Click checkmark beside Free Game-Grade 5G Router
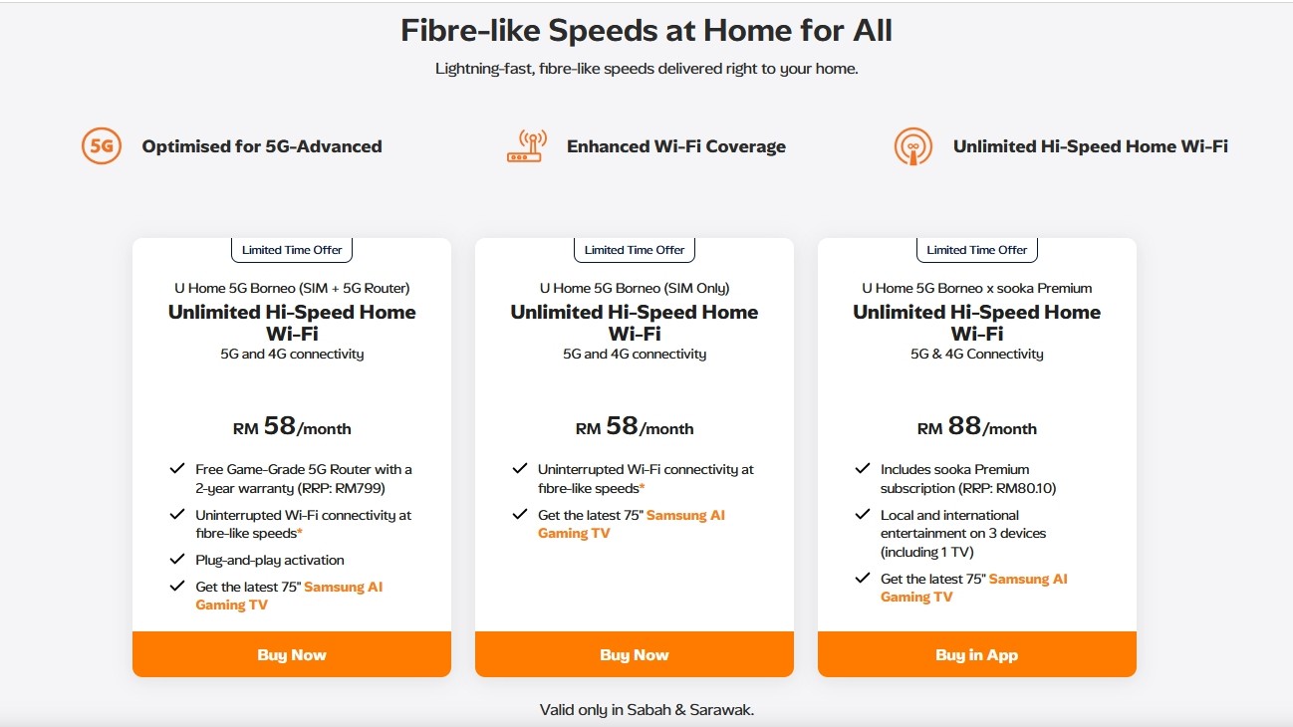This screenshot has height=727, width=1293. tap(177, 469)
